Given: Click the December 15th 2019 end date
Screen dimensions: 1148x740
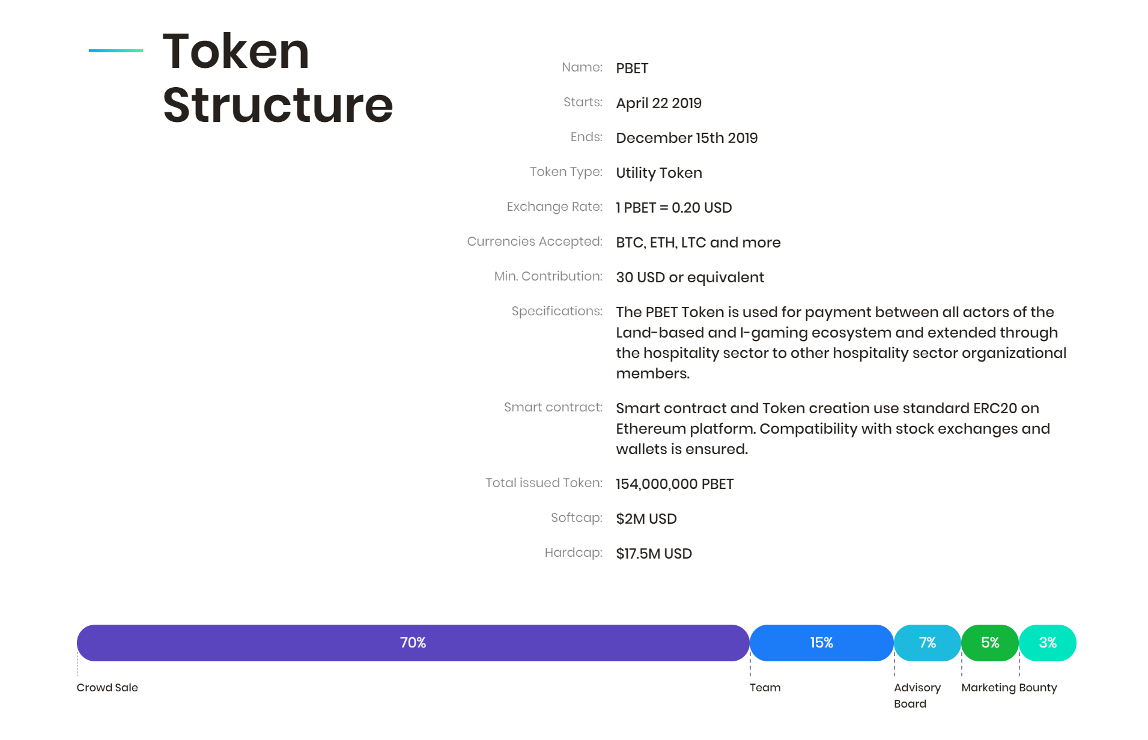Looking at the screenshot, I should 687,138.
